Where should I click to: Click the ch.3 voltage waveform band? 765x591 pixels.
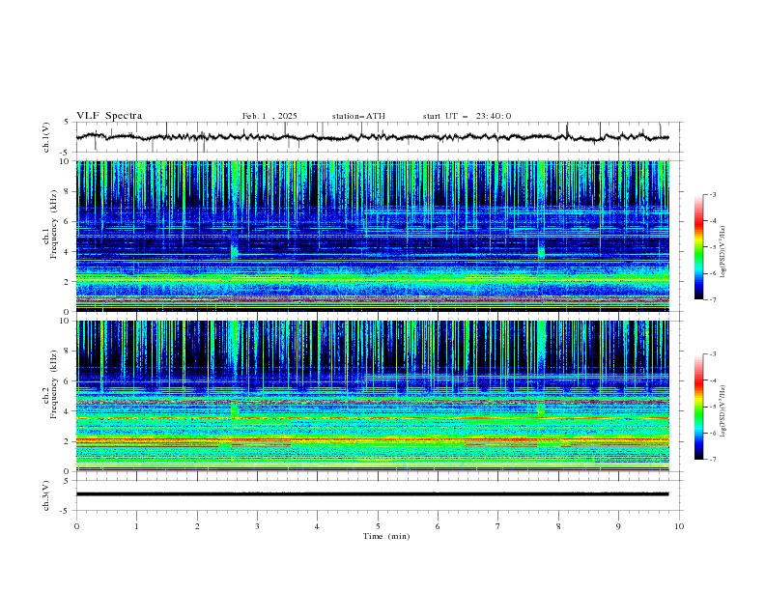372,494
